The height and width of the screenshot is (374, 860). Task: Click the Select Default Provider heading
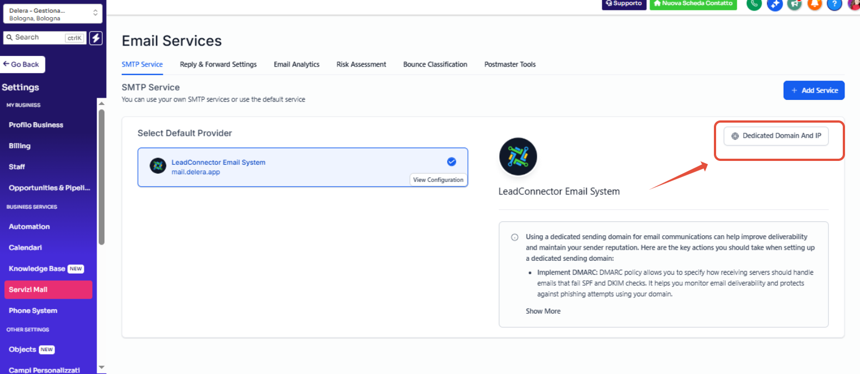[185, 133]
